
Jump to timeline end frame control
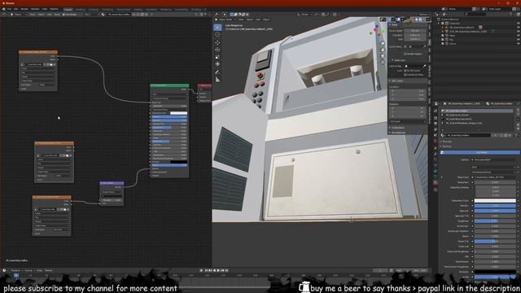coord(227,270)
